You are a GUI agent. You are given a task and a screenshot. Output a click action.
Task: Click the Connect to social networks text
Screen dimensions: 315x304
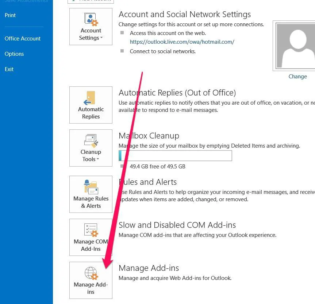click(163, 51)
